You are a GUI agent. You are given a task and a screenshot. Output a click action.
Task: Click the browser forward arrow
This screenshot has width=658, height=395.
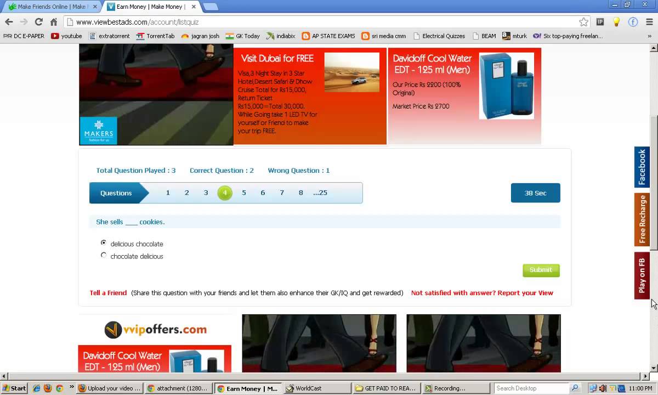(x=24, y=22)
